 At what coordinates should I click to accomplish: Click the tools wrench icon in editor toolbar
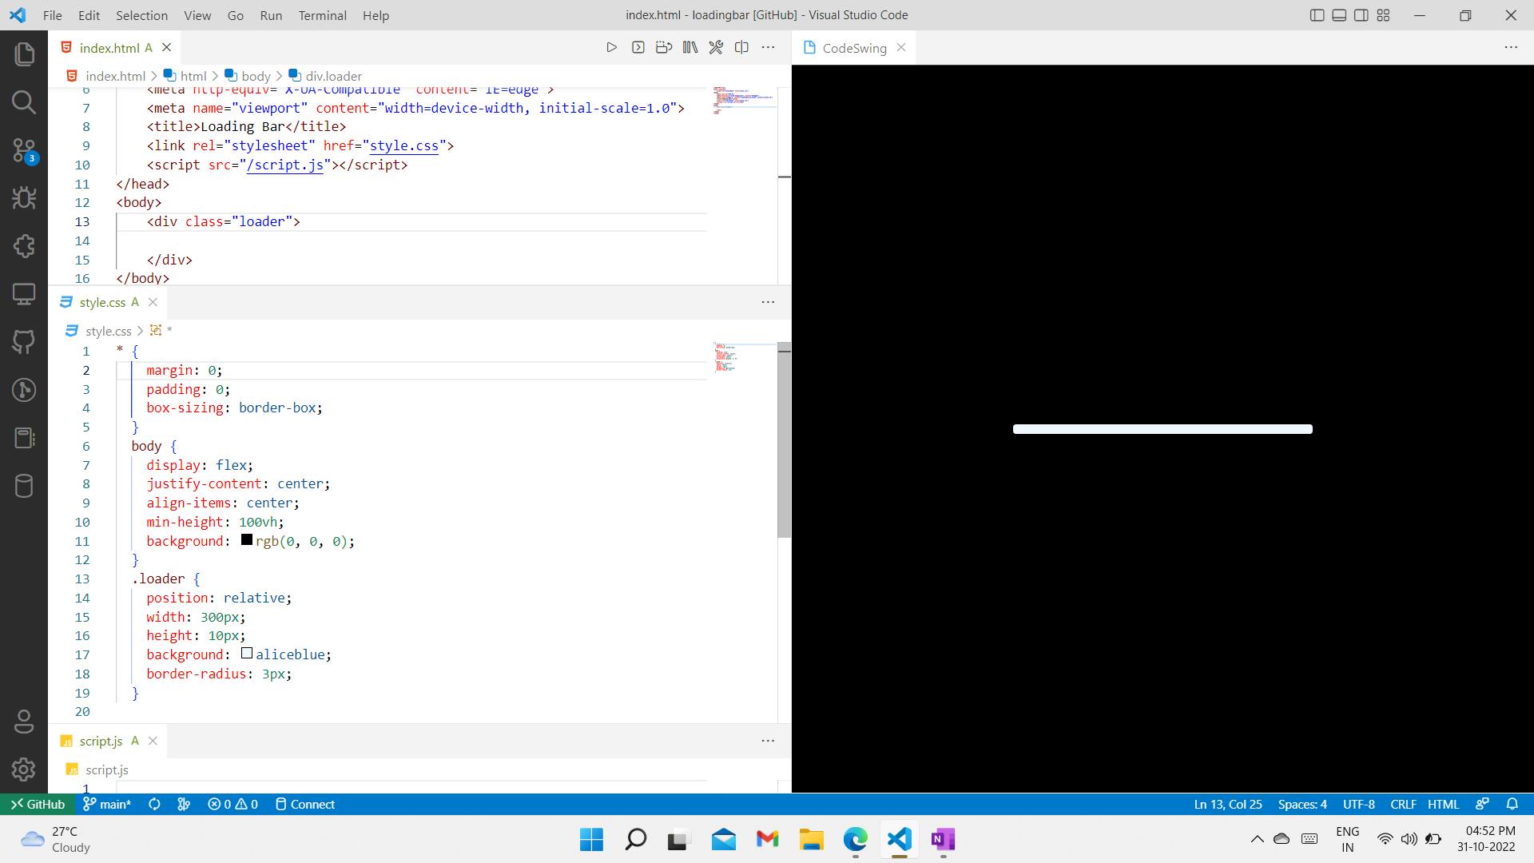click(x=716, y=48)
